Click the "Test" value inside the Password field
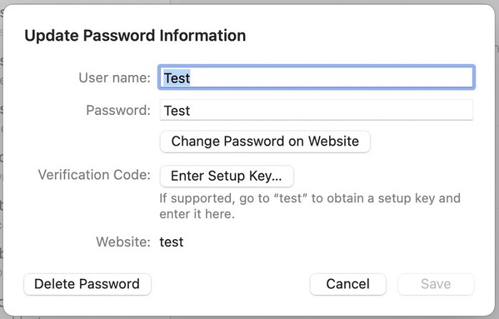 pos(177,111)
